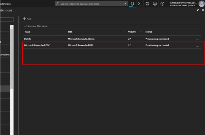Click DSC row Provisioning succeeded status
The width and height of the screenshot is (205, 135).
click(157, 45)
